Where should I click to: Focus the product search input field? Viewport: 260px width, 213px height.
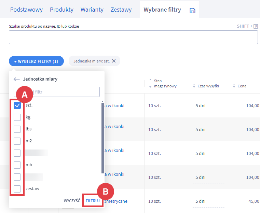133,37
